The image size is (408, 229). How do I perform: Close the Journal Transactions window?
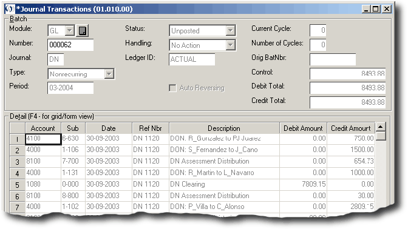click(x=387, y=9)
